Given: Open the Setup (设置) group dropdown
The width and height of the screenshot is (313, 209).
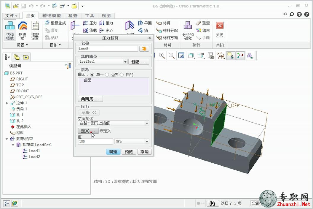Looking at the screenshot, I should coord(22,45).
